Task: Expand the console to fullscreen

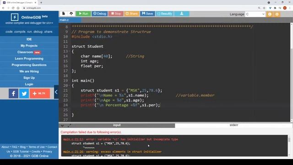Action: click(69, 125)
